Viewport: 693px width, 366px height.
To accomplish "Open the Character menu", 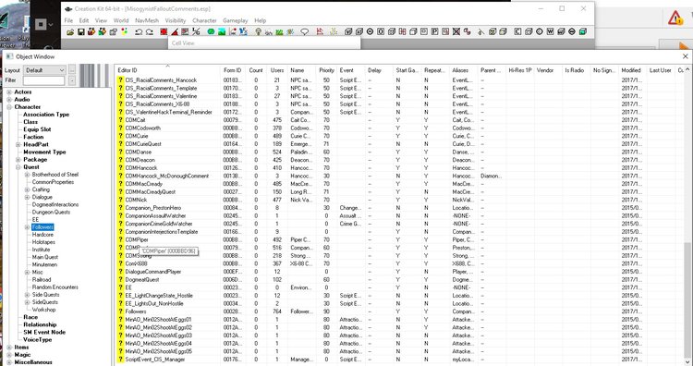I will tap(204, 20).
